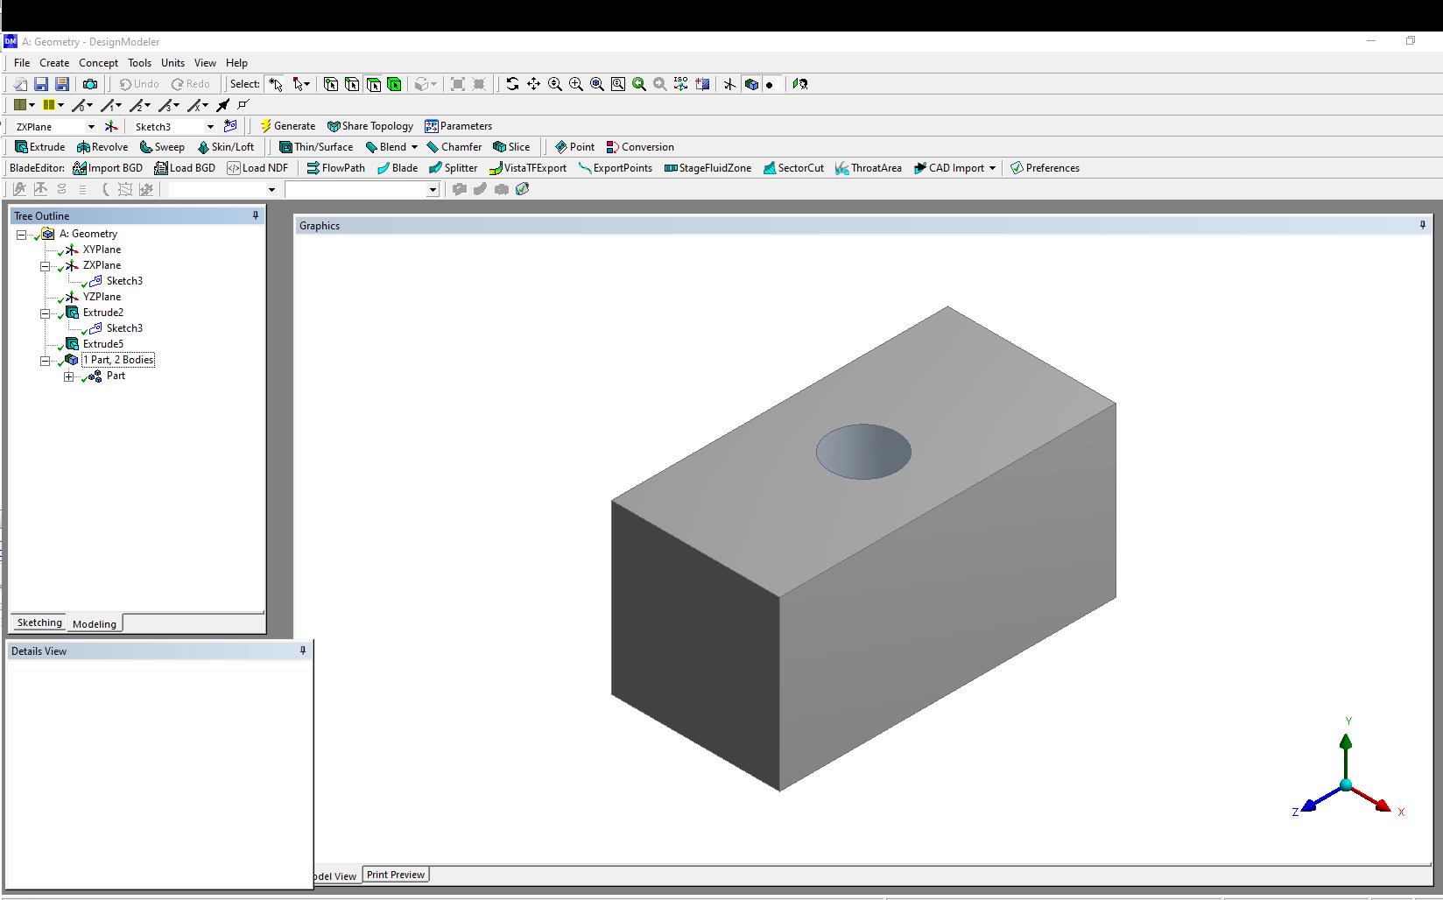
Task: Open the CAD Import dropdown arrow
Action: tap(992, 168)
